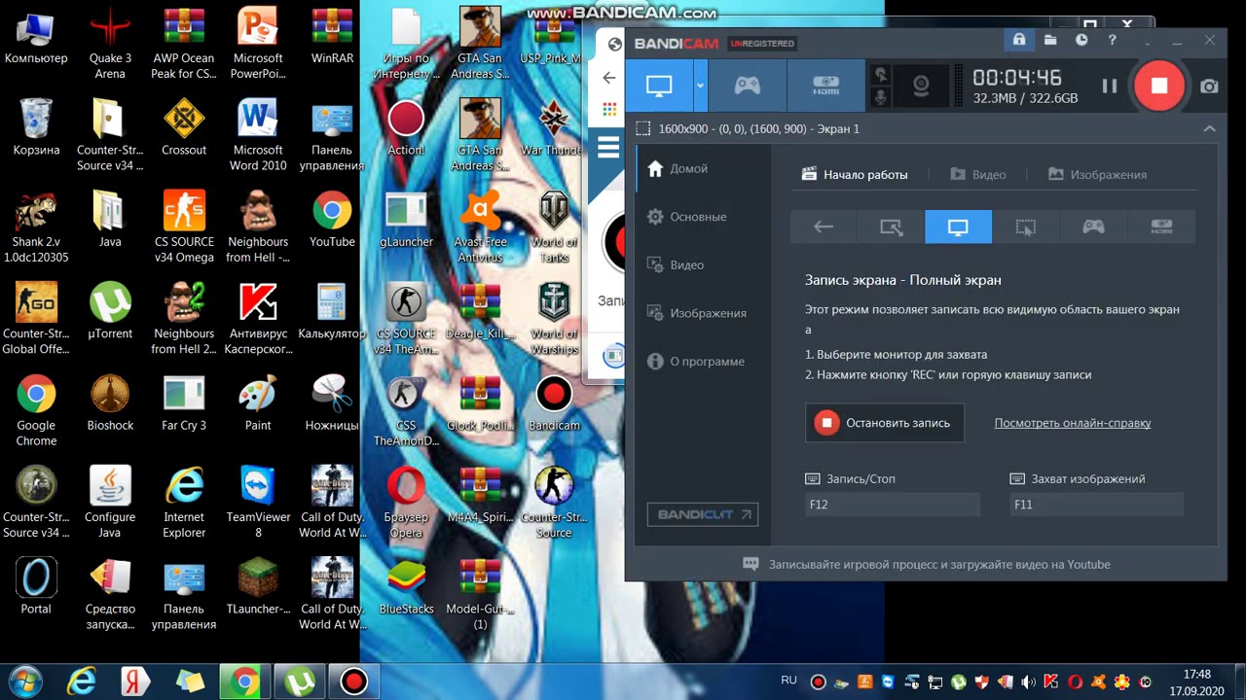Take a screenshot with camera icon
This screenshot has width=1246, height=700.
click(x=1209, y=86)
